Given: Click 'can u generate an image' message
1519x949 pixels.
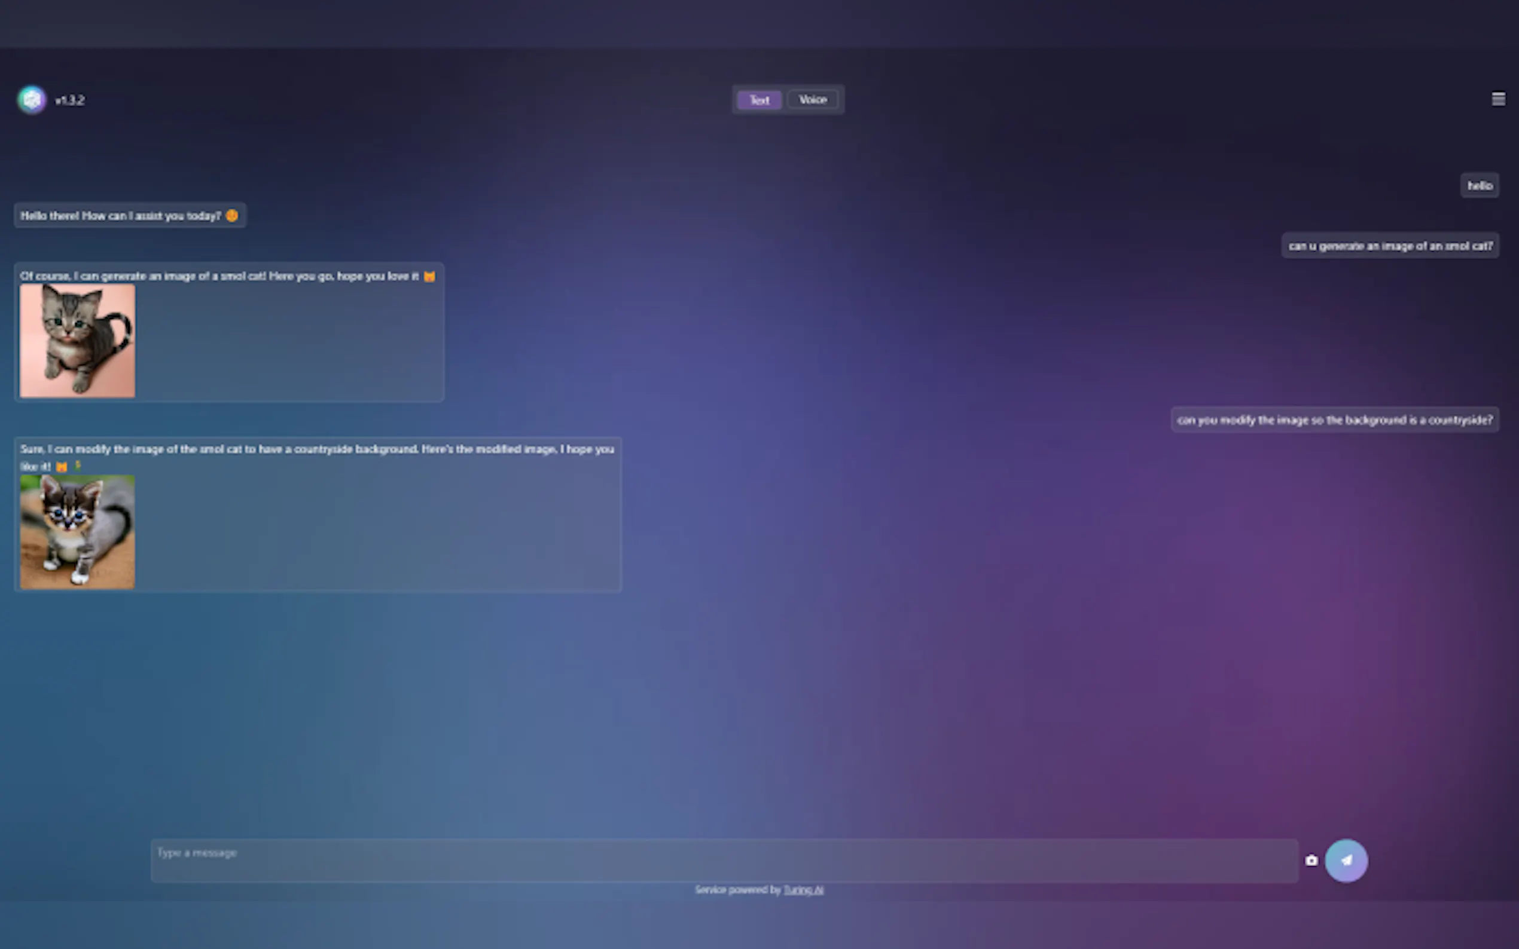Looking at the screenshot, I should click(x=1390, y=246).
